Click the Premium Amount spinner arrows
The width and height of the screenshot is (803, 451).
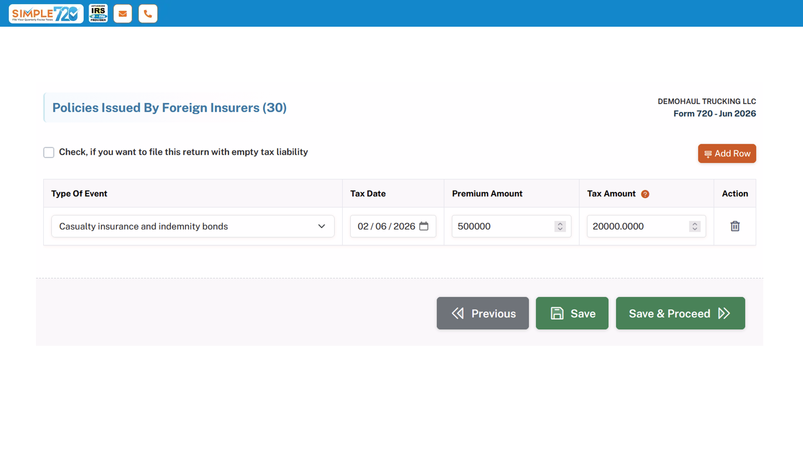point(560,226)
